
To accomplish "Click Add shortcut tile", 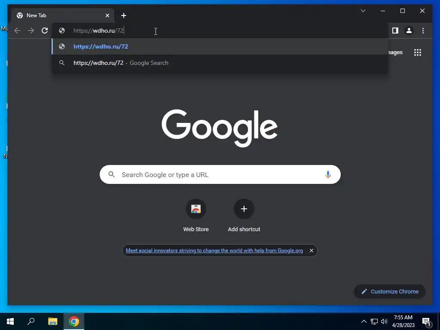I will pos(244,216).
